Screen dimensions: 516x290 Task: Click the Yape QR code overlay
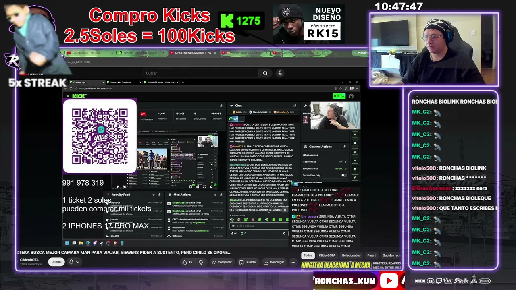tap(100, 137)
